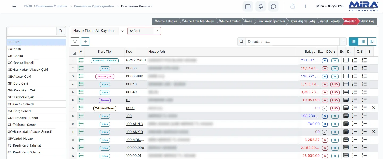
Task: Click the filter funnel icon
Action: click(x=75, y=42)
